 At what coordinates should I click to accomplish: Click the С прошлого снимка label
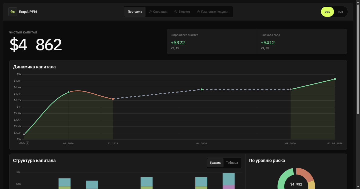click(x=184, y=35)
